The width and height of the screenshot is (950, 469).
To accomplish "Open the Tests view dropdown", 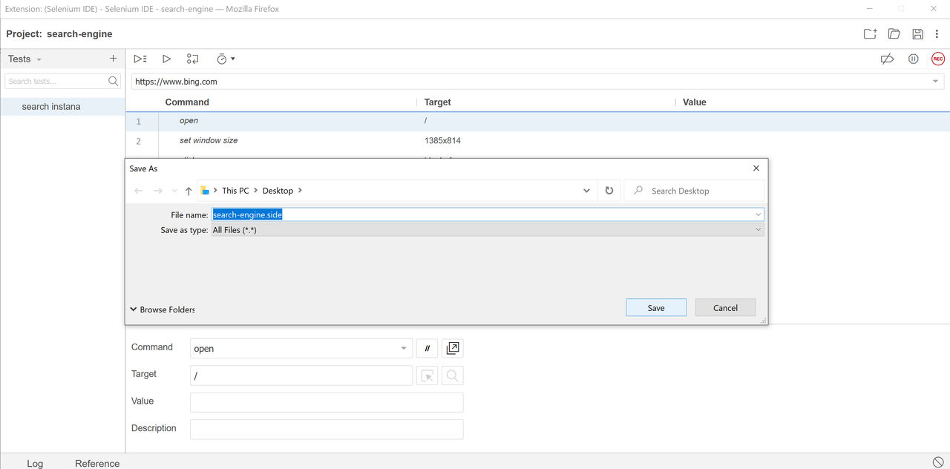I will tap(39, 59).
